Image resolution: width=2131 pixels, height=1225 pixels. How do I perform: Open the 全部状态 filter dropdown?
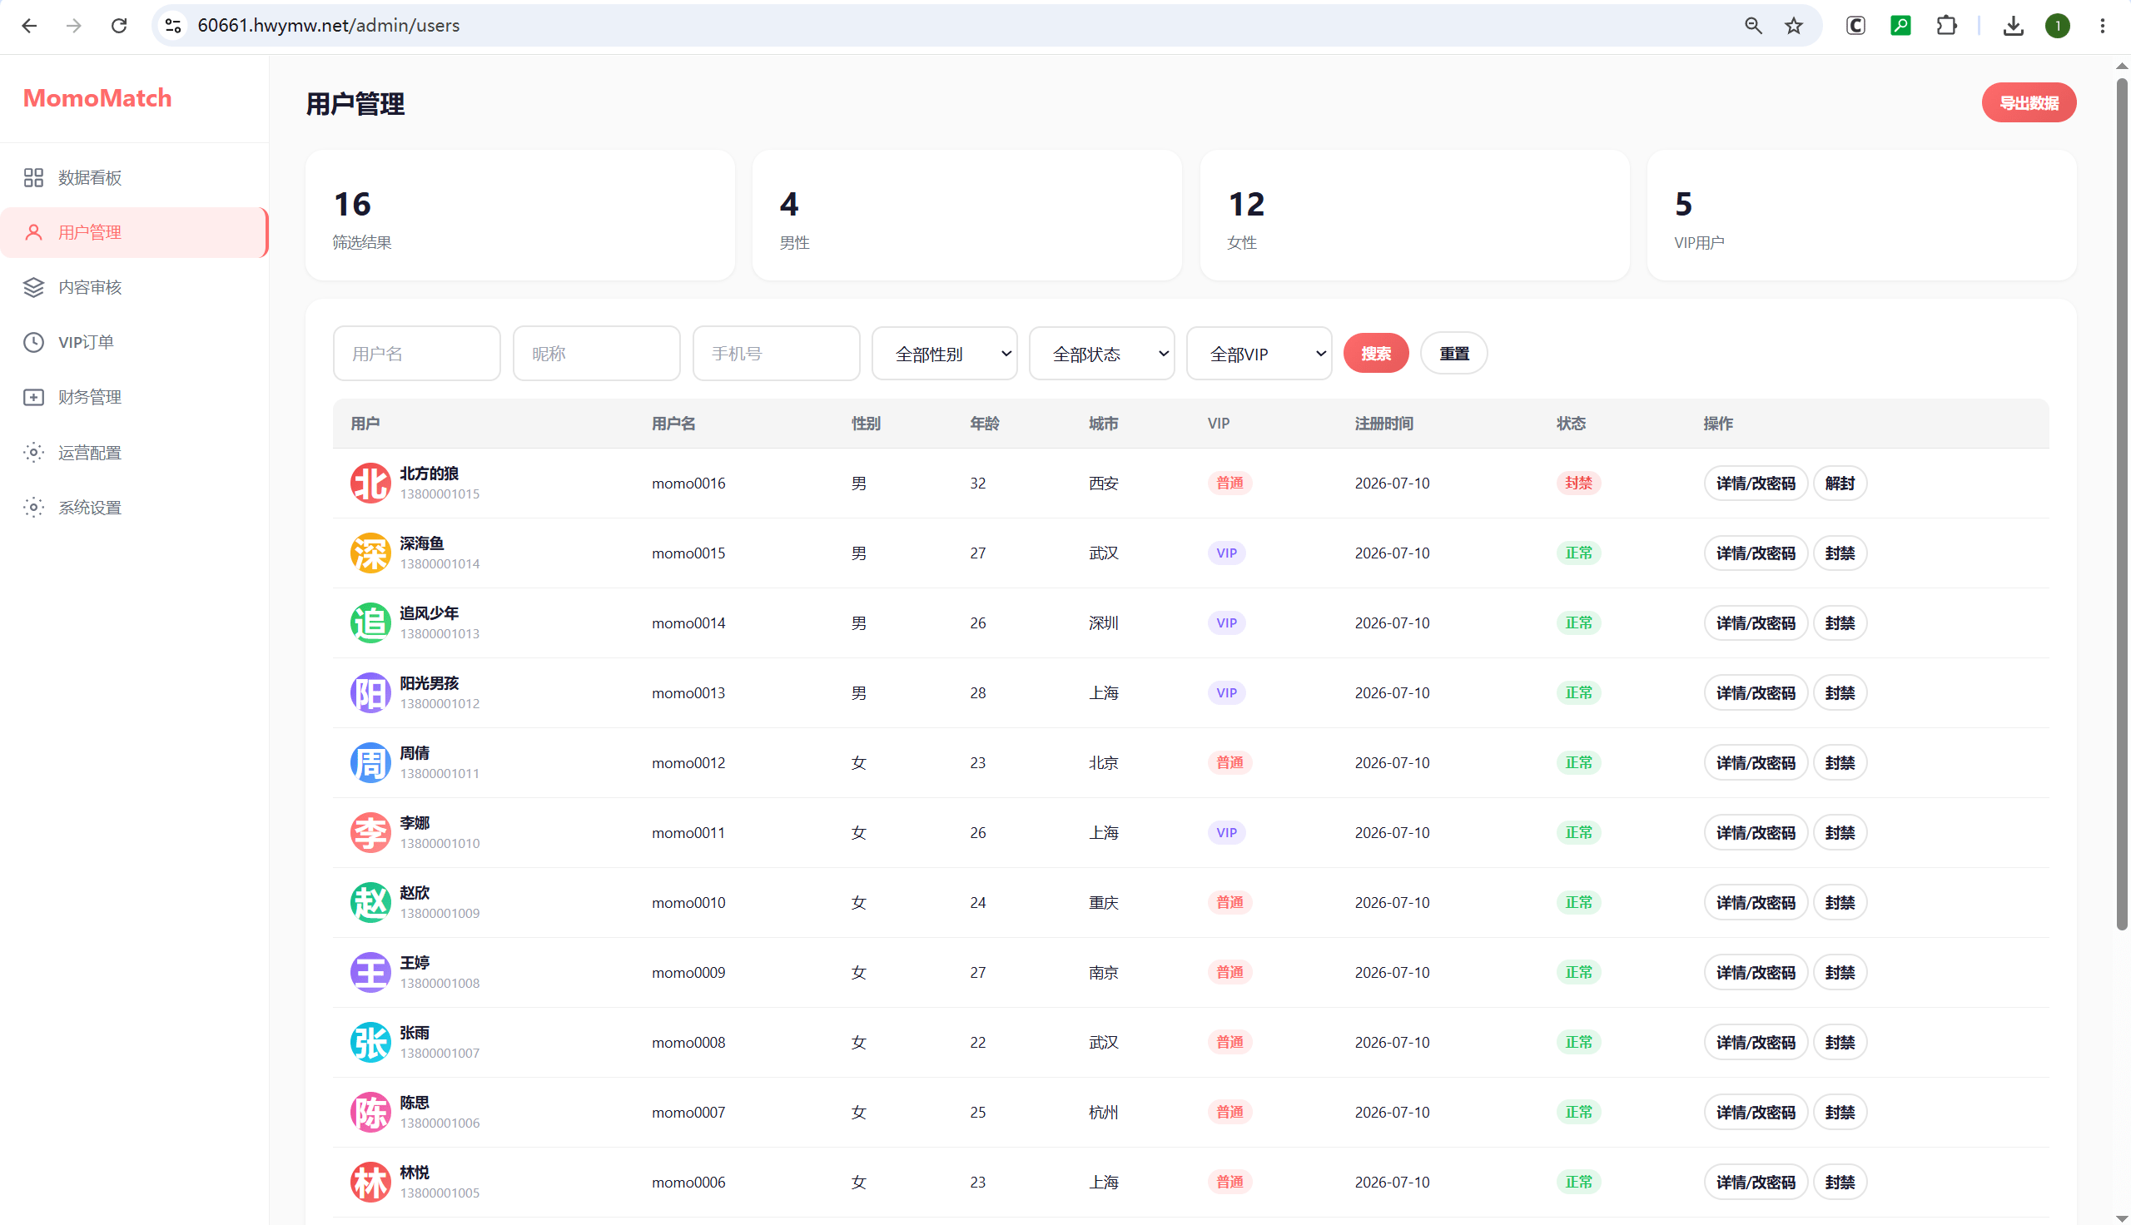(1102, 354)
